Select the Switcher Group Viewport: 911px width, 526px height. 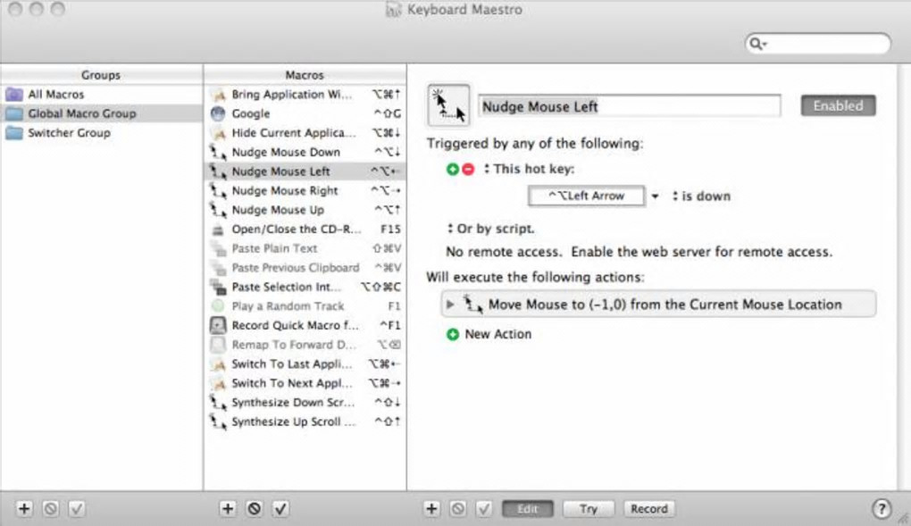[x=102, y=132]
